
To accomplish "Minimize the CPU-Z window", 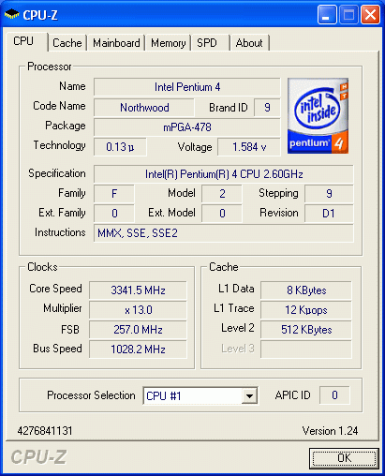I will (x=327, y=14).
